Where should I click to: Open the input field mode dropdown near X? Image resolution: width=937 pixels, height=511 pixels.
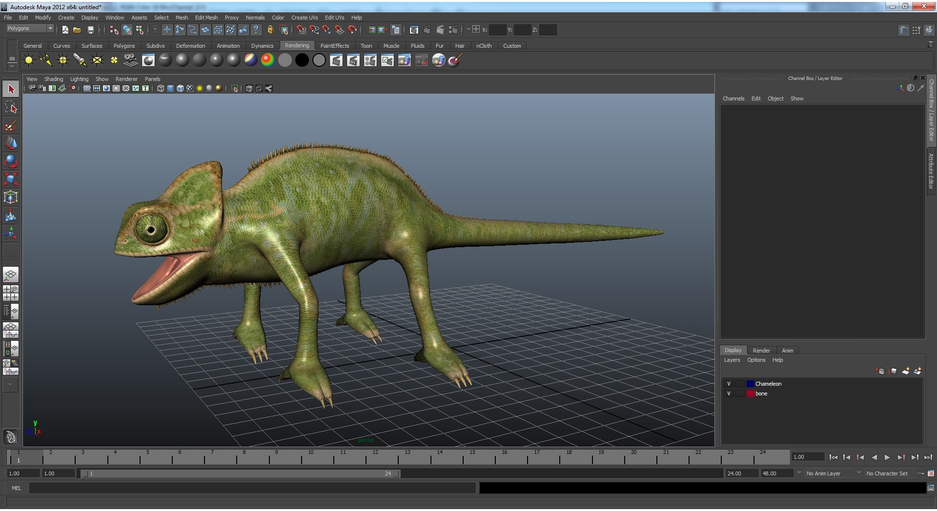(x=469, y=29)
